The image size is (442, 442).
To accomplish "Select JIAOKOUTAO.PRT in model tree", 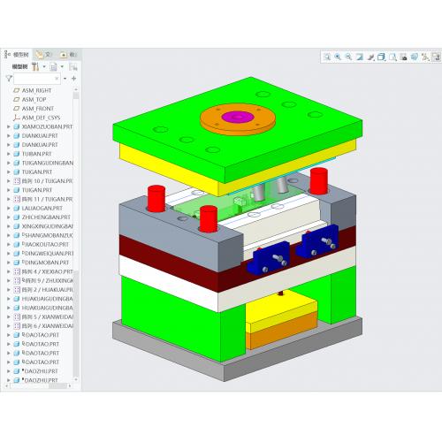I will [45, 245].
